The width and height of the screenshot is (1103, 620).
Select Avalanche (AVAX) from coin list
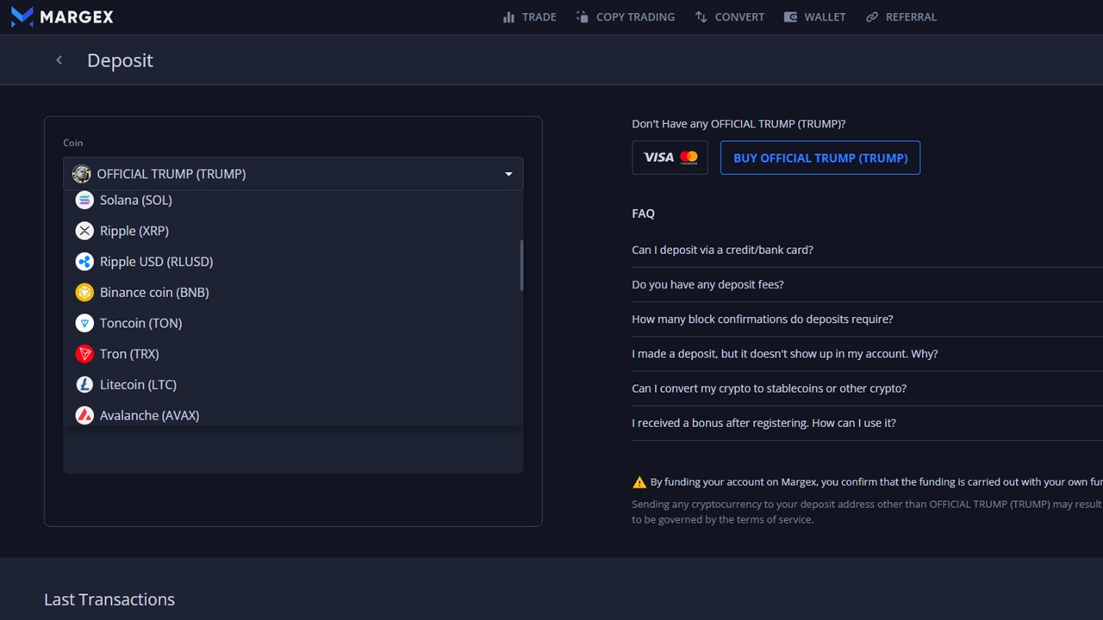pos(149,415)
